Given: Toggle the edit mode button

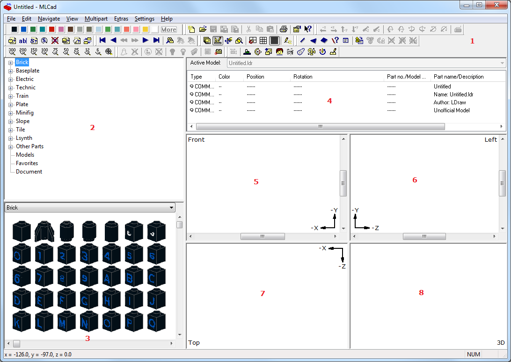Looking at the screenshot, I should [218, 40].
